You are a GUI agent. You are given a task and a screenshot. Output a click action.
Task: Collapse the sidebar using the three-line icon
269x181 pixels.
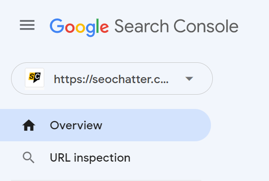coord(27,25)
